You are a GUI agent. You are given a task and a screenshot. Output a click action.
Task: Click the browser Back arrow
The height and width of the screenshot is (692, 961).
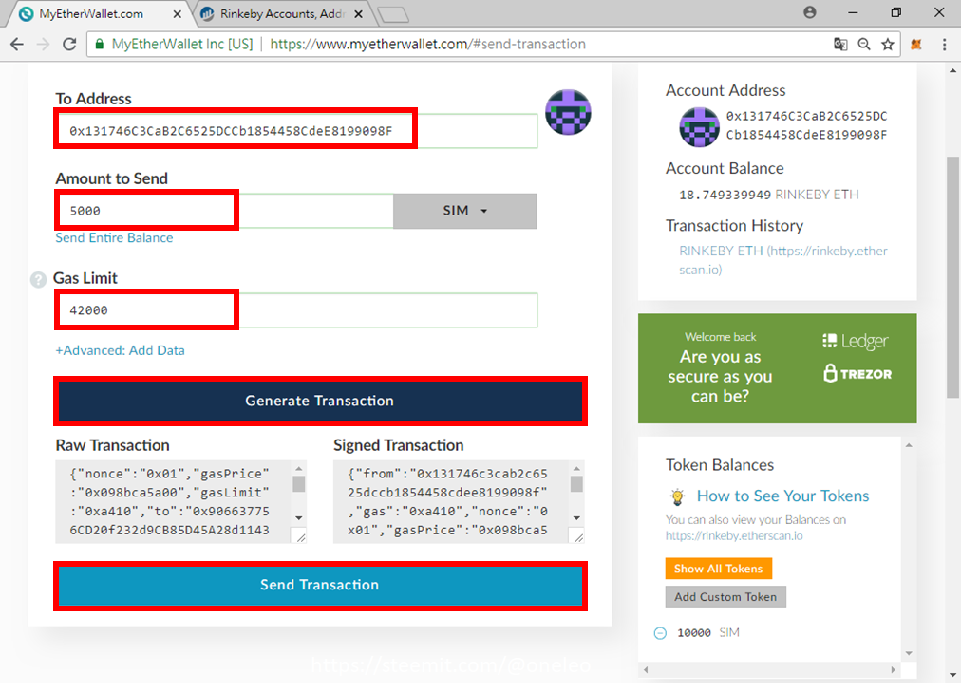[17, 44]
